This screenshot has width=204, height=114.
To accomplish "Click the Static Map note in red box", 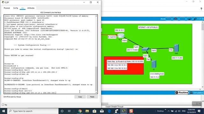I will pos(125,61).
